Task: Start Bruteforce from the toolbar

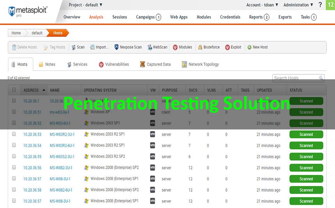Action: pyautogui.click(x=209, y=47)
